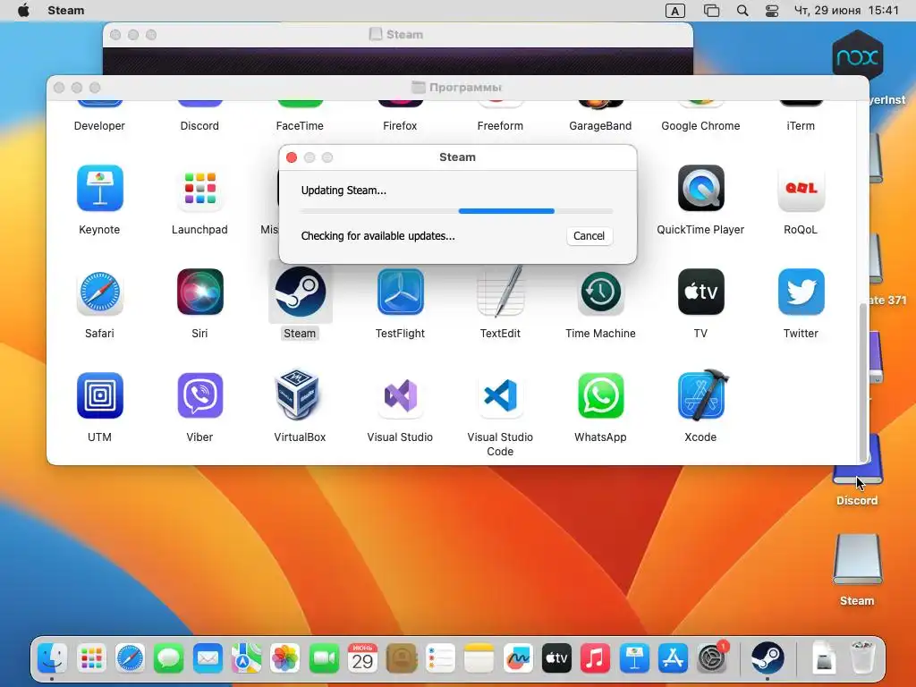The height and width of the screenshot is (687, 916).
Task: Click the iTerm label
Action: pyautogui.click(x=801, y=125)
